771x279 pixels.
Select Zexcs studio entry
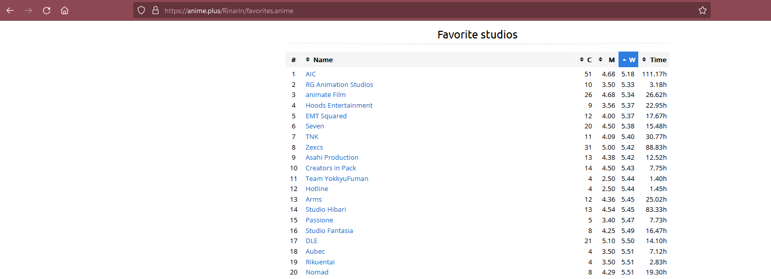[x=314, y=147]
